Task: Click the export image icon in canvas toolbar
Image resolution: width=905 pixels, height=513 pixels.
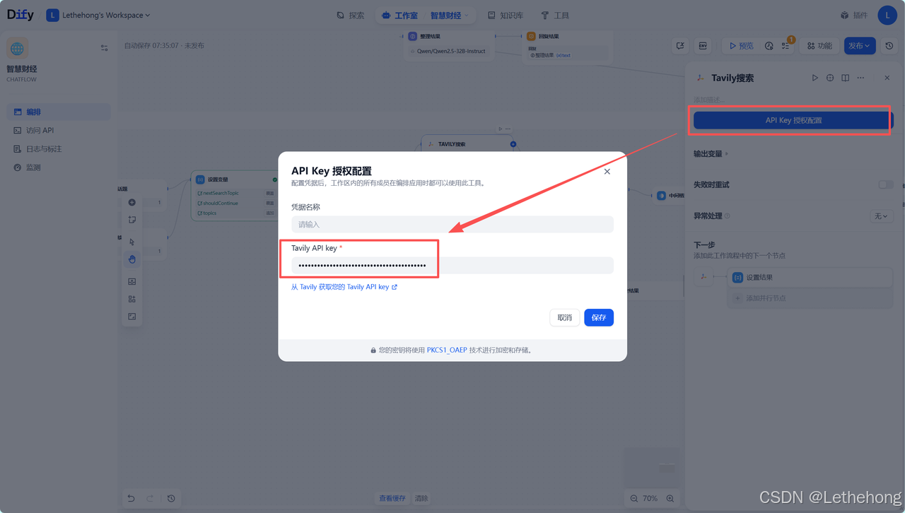Action: [132, 281]
